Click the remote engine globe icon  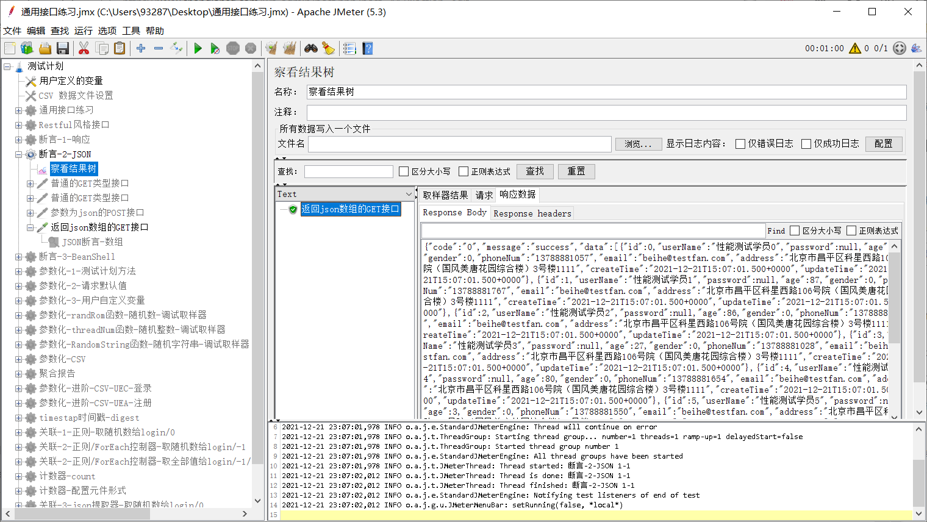point(899,48)
